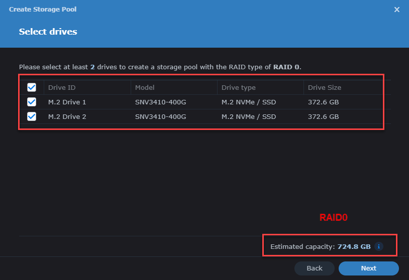The image size is (409, 280).
Task: Sort by the Drive ID column header
Action: [x=62, y=88]
